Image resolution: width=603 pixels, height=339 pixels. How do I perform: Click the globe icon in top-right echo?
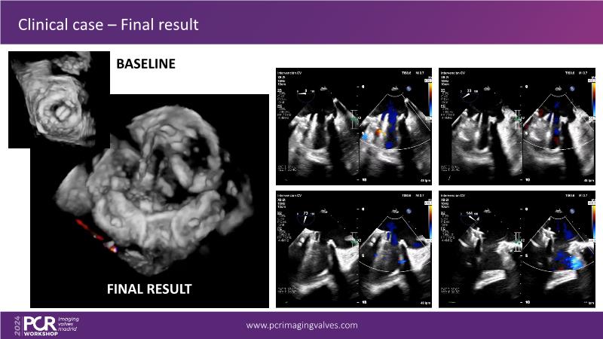point(572,87)
